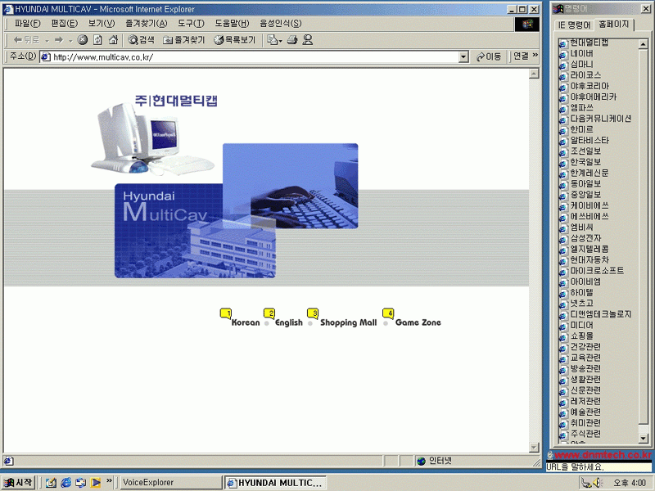The image size is (655, 491).
Task: Open the 파일(F) menu
Action: (x=28, y=24)
